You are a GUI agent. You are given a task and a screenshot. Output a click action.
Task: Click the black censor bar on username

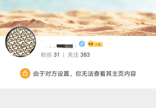click(x=65, y=46)
